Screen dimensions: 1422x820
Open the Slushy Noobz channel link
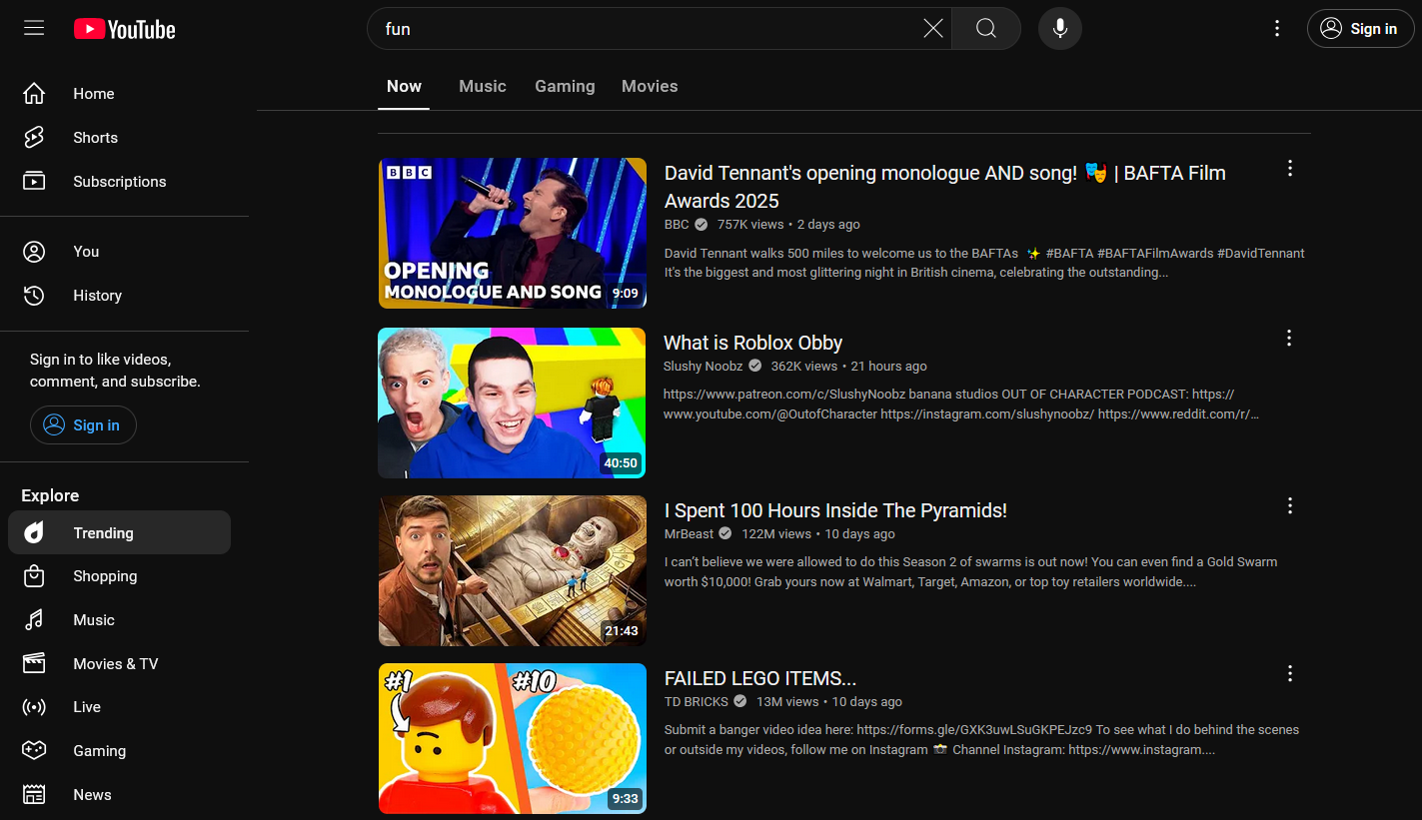703,366
